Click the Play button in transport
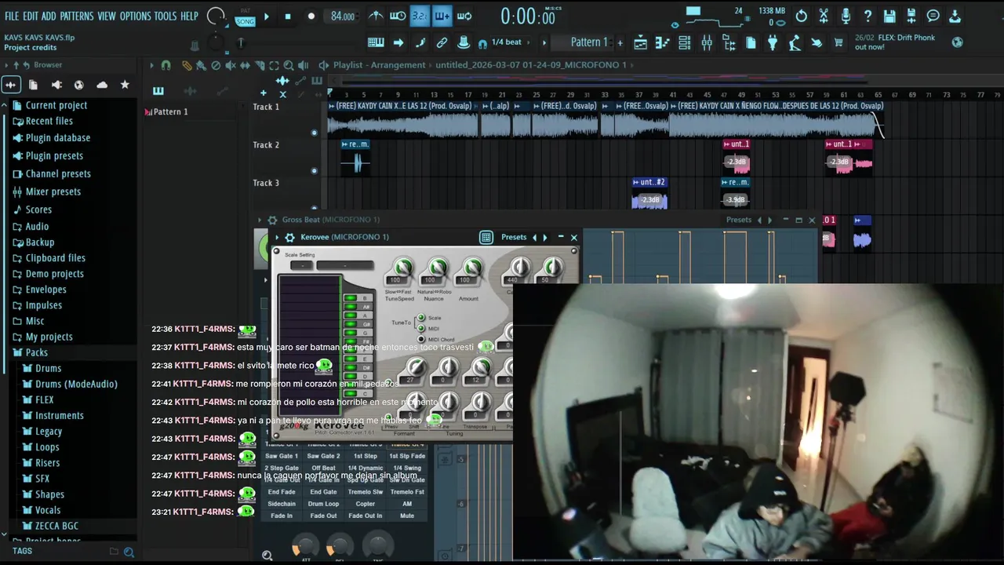 [267, 16]
